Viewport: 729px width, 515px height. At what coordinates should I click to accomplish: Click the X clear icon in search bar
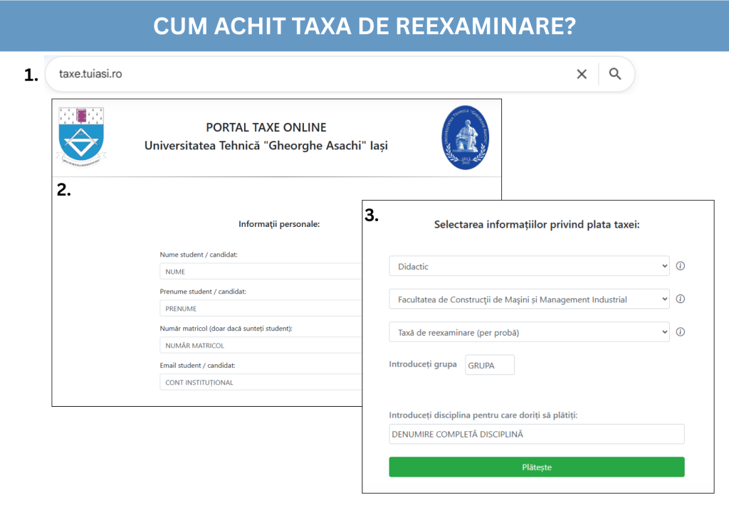tap(582, 74)
